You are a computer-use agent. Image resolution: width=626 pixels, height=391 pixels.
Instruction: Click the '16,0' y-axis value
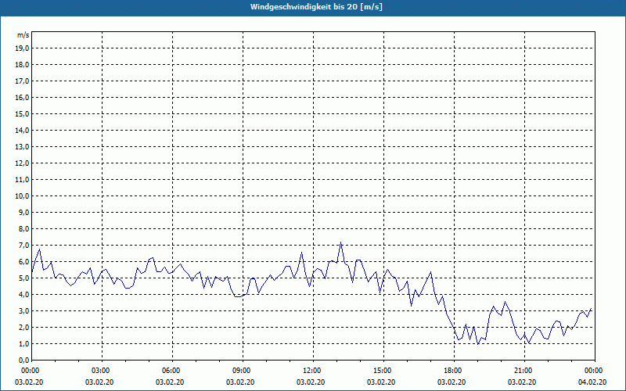coord(22,97)
